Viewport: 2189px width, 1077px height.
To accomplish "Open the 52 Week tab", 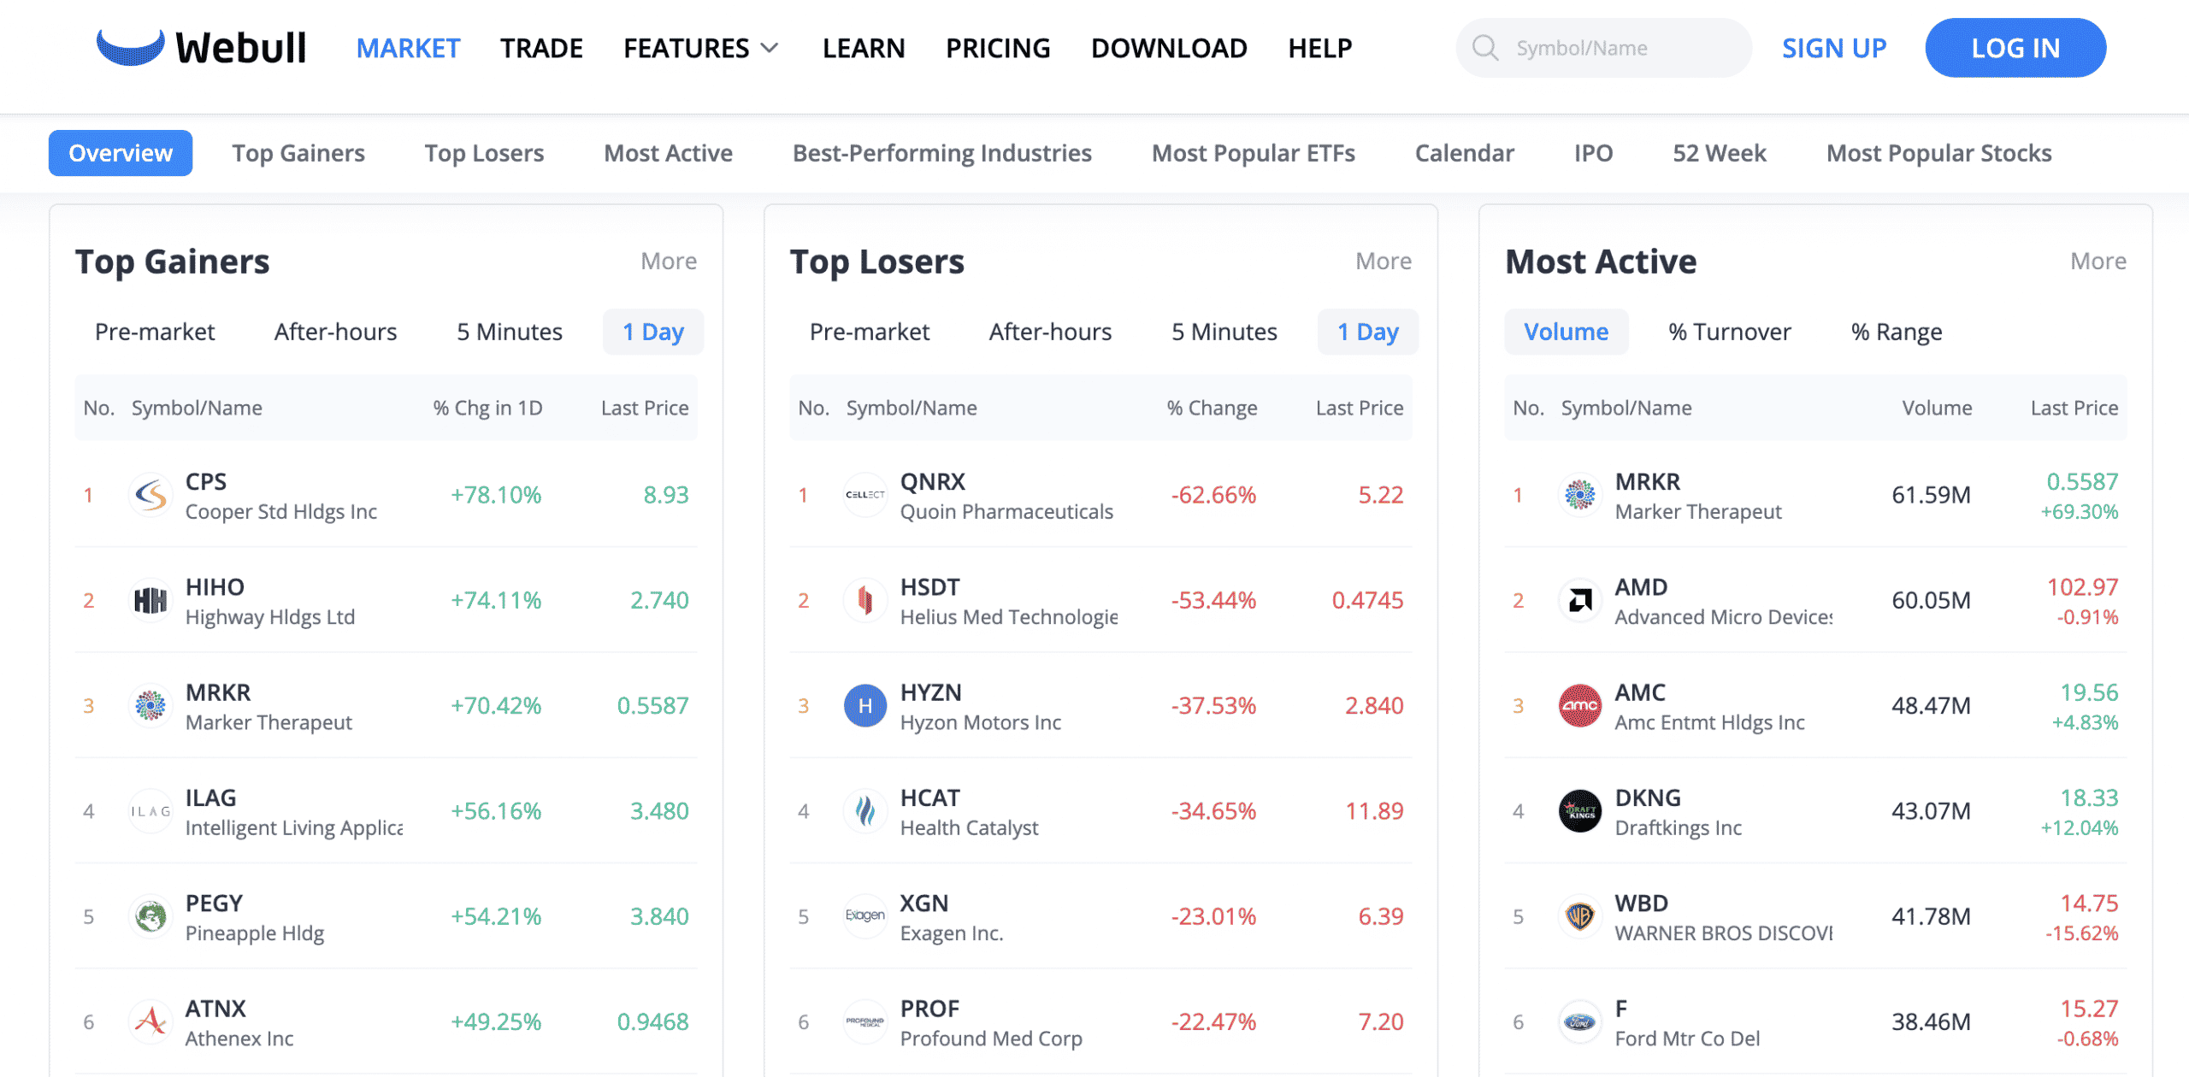I will click(1720, 153).
